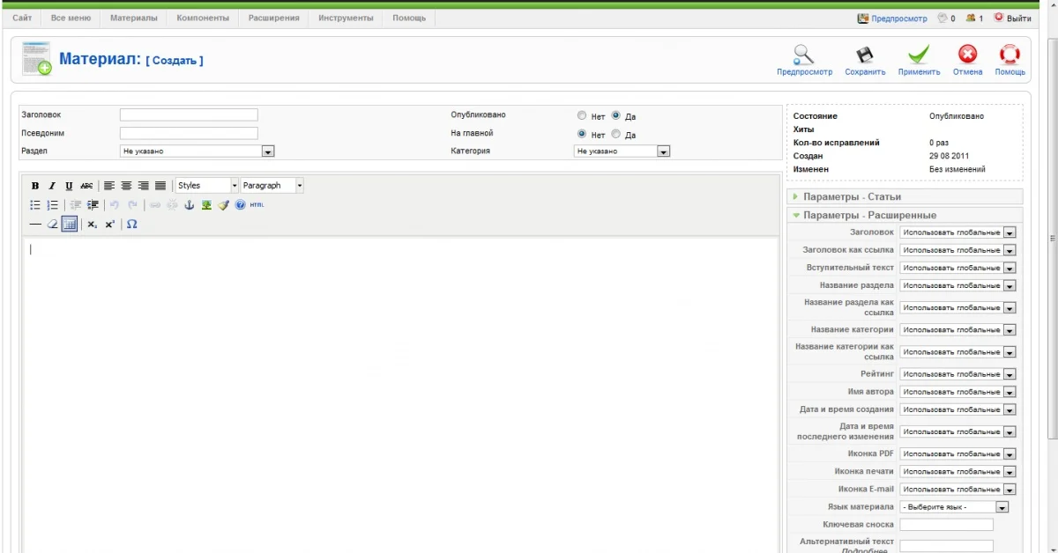Screen dimensions: 1058x553
Task: Open Иконка E-mail parameter dropdown
Action: [957, 490]
